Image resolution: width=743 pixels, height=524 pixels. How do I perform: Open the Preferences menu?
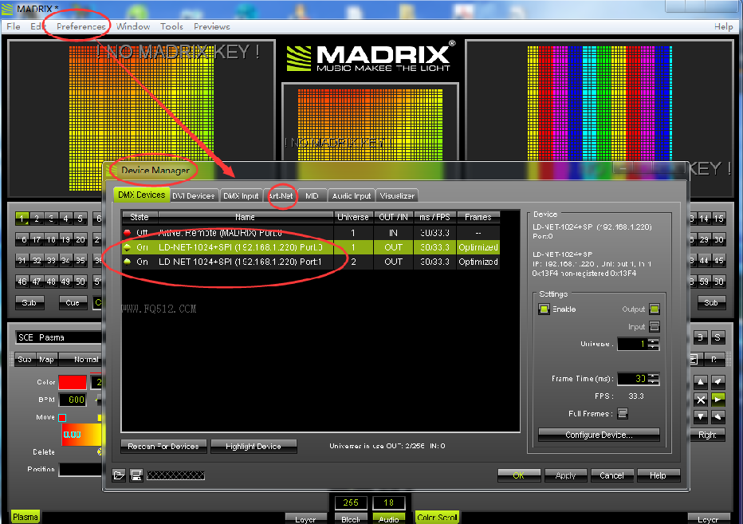(x=81, y=26)
